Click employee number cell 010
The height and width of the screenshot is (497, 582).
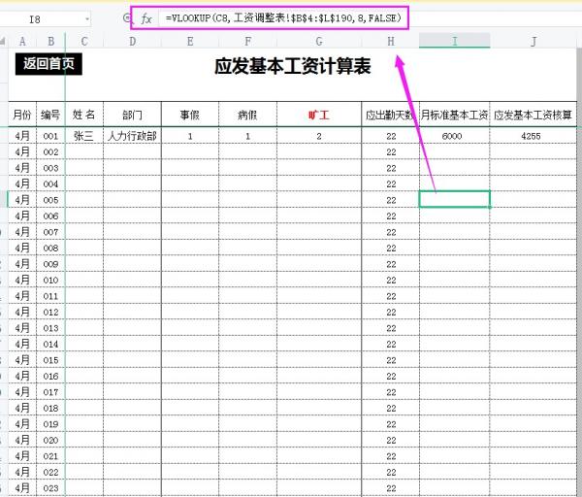(x=50, y=281)
